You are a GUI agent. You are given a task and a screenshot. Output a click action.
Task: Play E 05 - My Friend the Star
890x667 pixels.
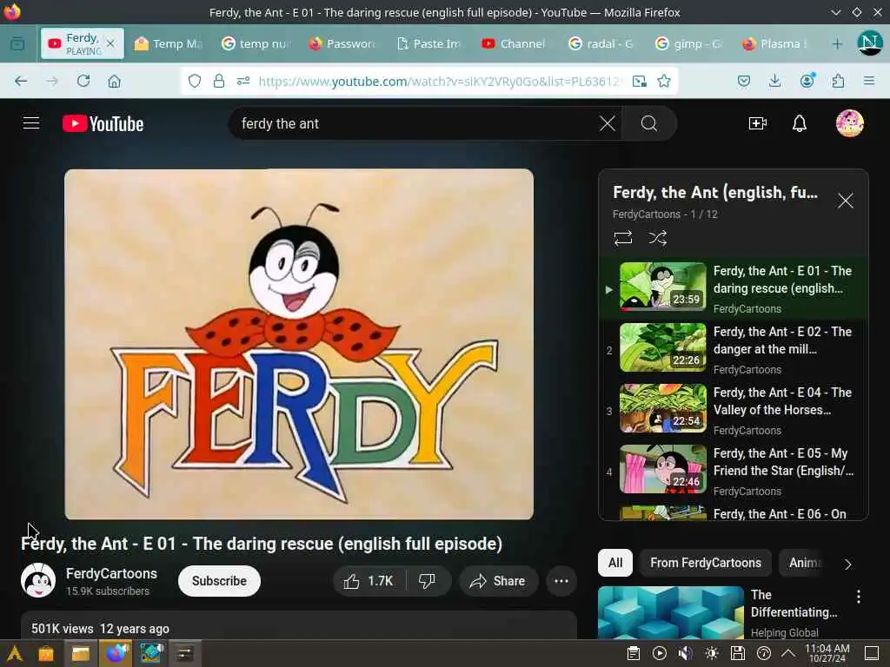pos(735,472)
